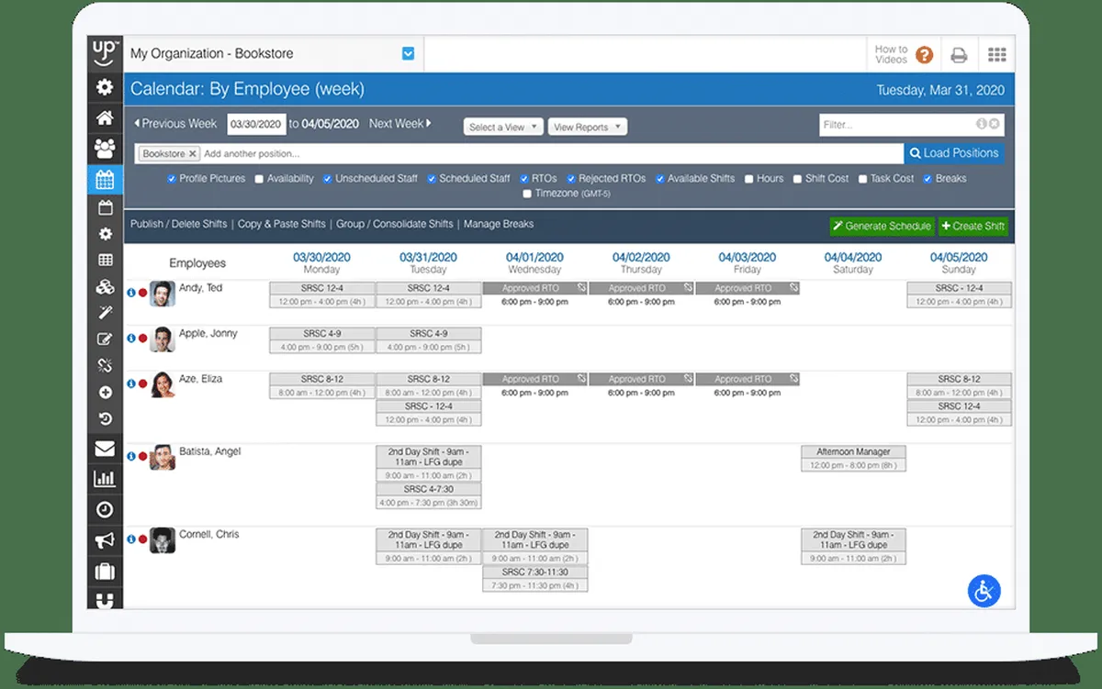
Task: Uncheck the Profile Pictures checkbox
Action: click(172, 179)
